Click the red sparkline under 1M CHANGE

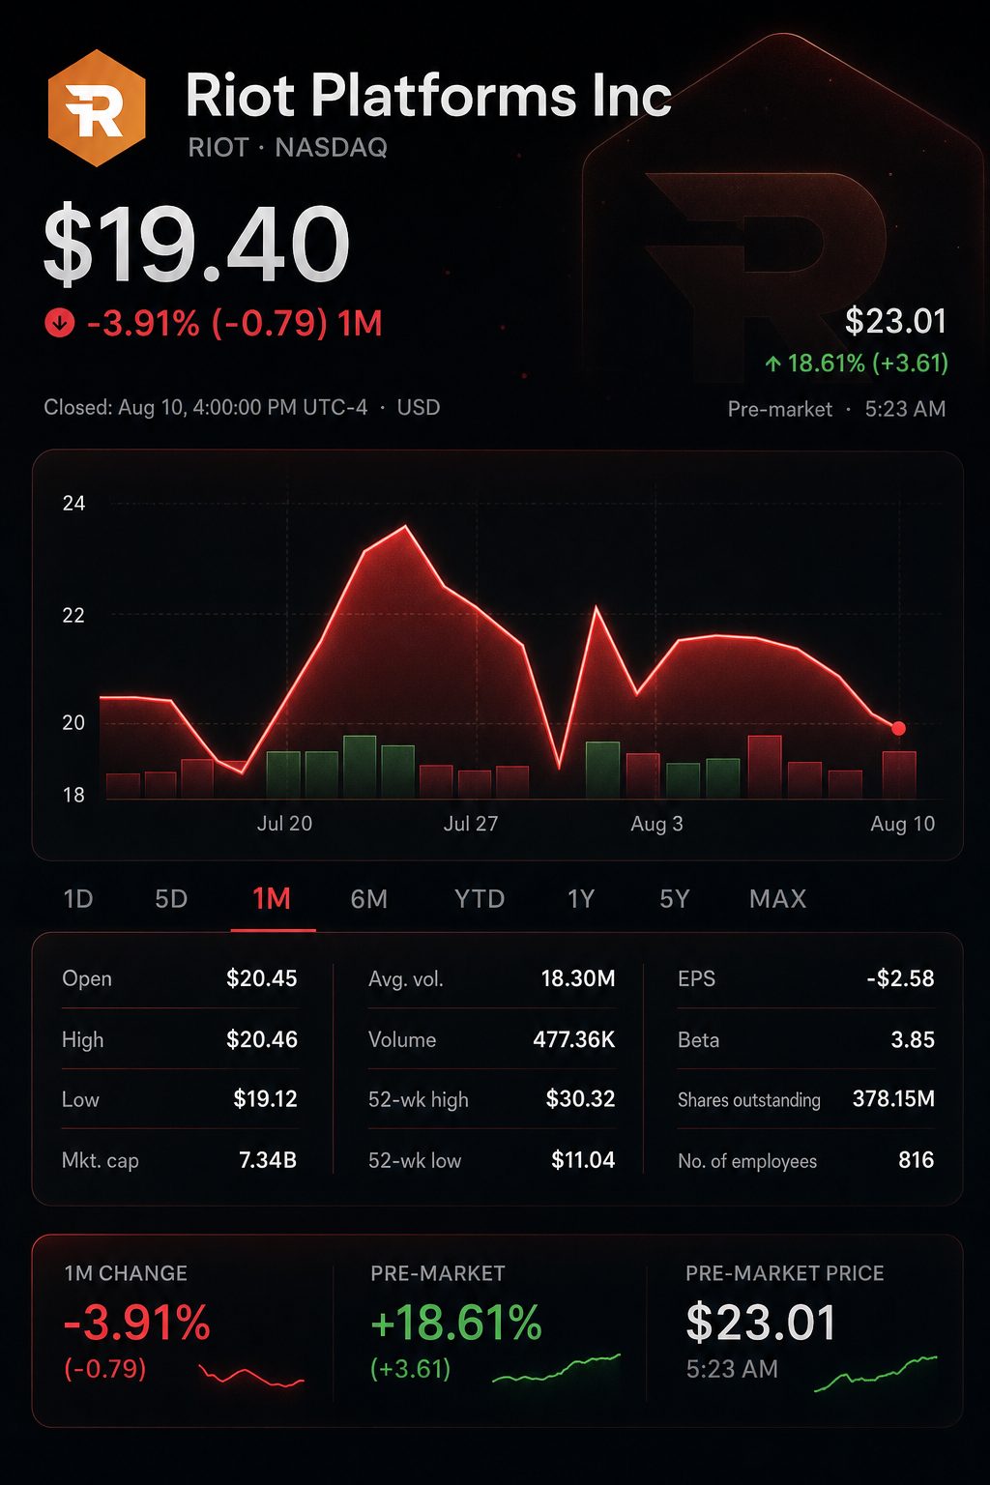251,1376
